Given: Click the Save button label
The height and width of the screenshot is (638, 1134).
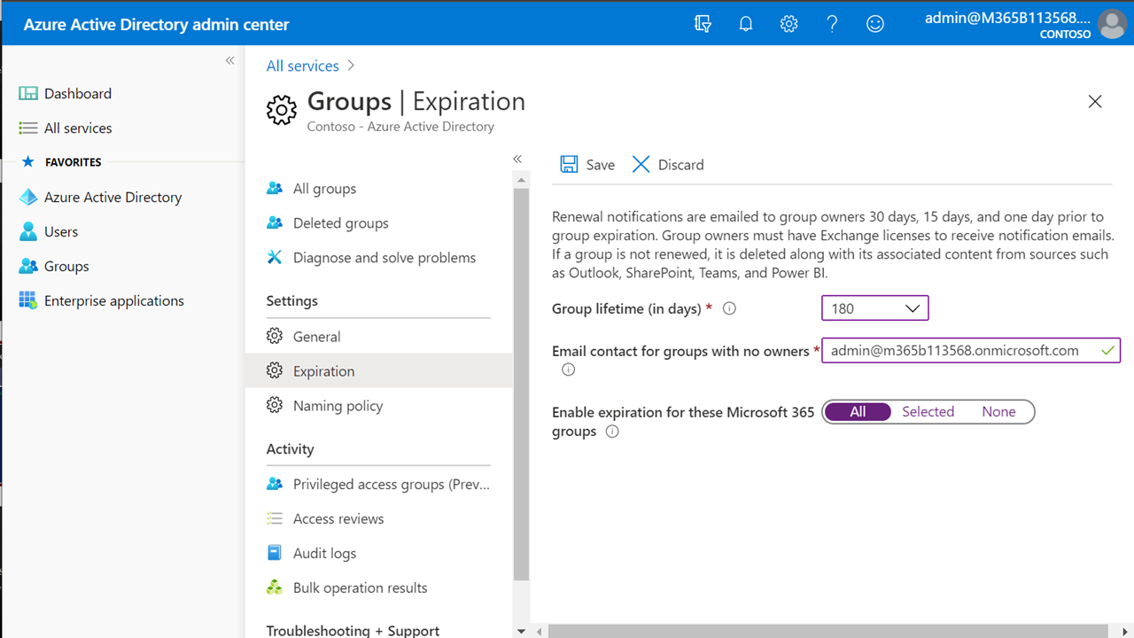Looking at the screenshot, I should click(x=600, y=165).
